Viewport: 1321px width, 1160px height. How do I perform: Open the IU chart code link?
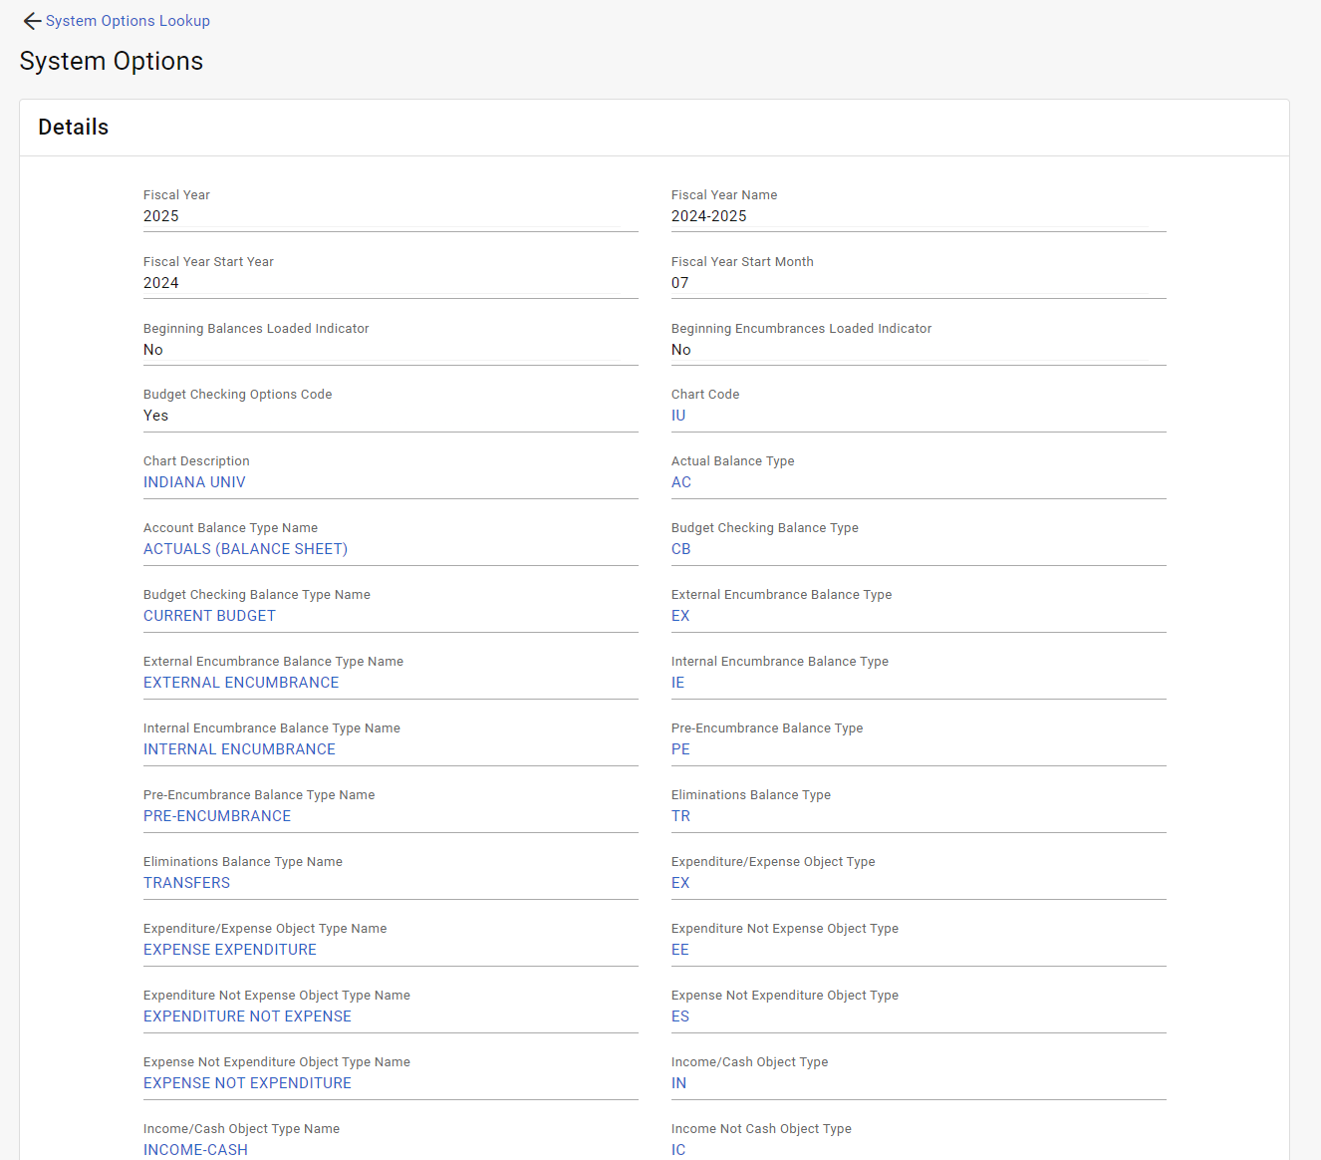678,416
